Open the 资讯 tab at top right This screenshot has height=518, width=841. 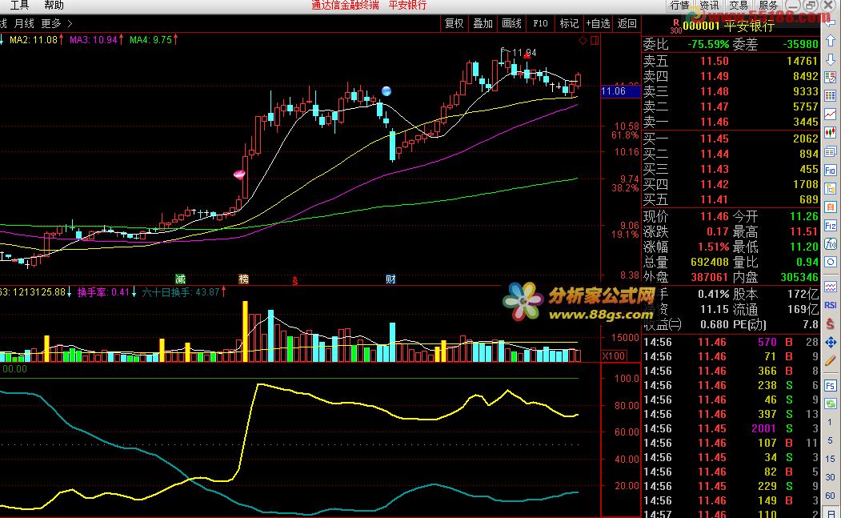[x=709, y=6]
